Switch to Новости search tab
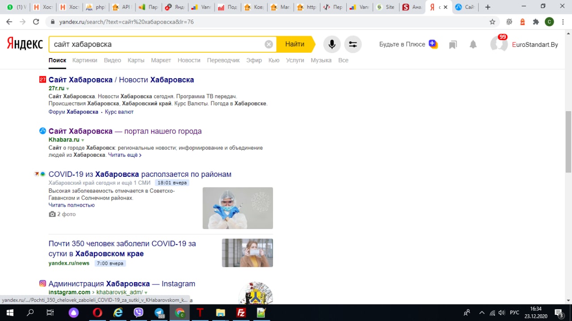 click(x=189, y=60)
